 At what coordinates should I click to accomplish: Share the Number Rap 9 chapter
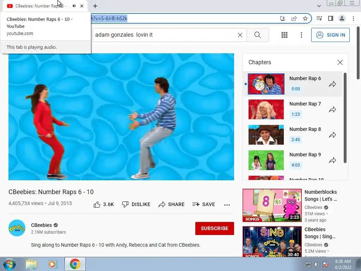[x=332, y=160]
